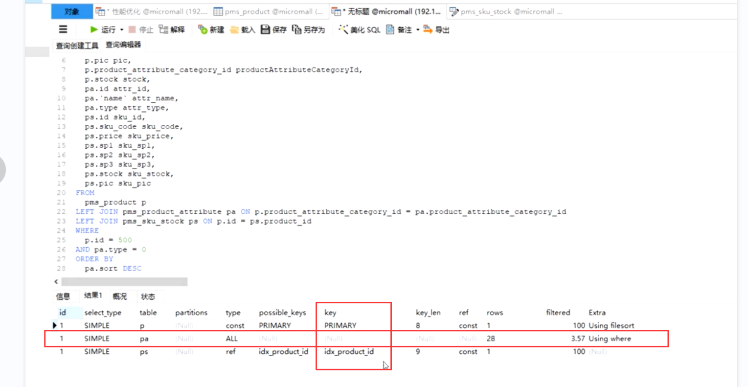Run the query with the 运行 button
This screenshot has height=387, width=748.
point(103,30)
